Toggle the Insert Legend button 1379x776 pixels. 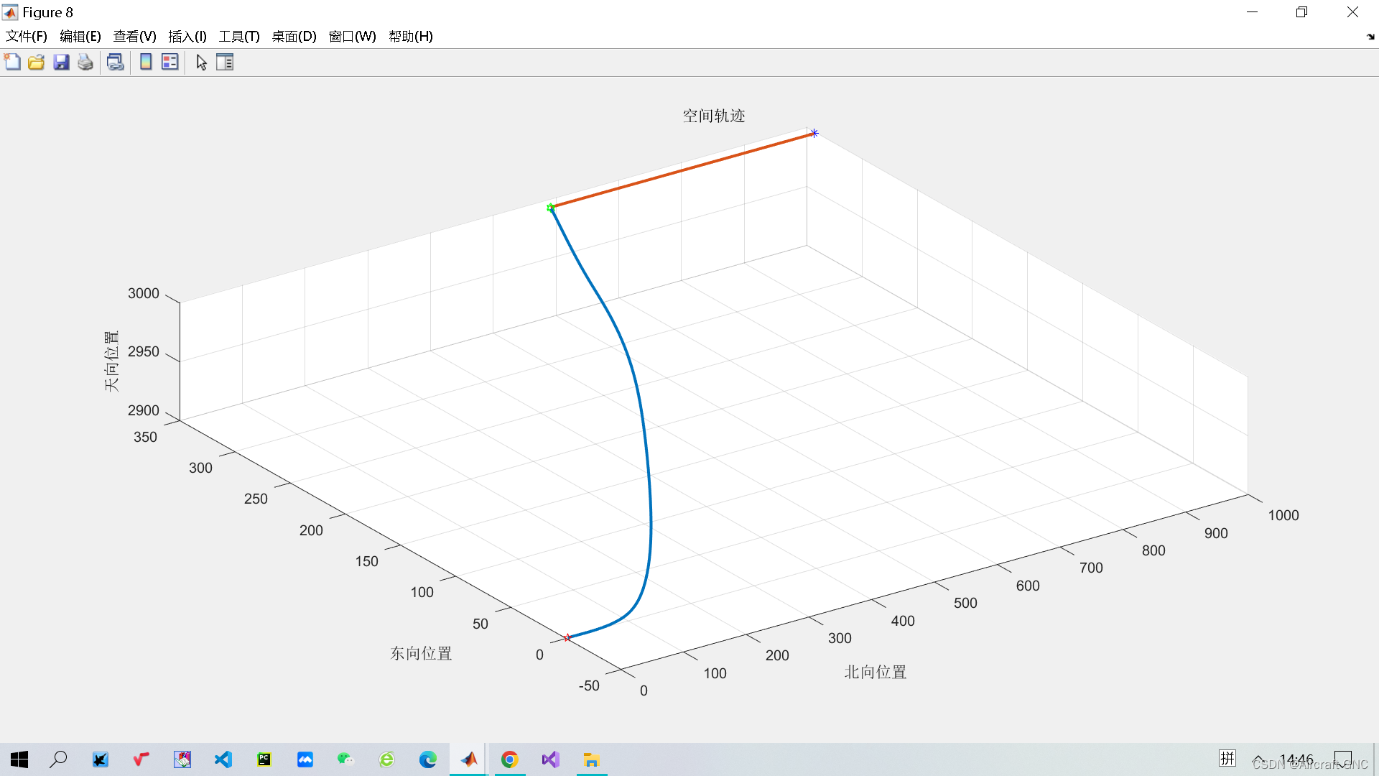[170, 63]
